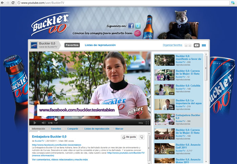Go back with the browser back arrow
This screenshot has width=237, height=164.
tap(3, 3)
